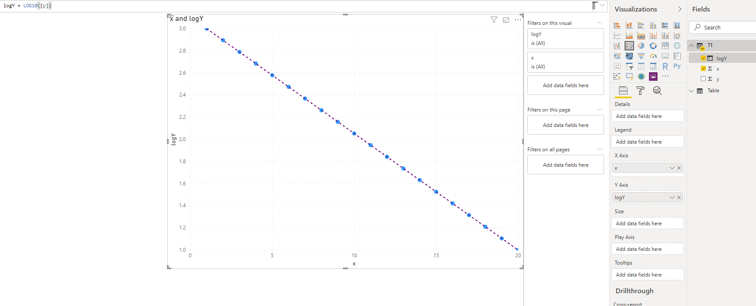Image resolution: width=756 pixels, height=306 pixels.
Task: Insert an R script visual
Action: click(x=665, y=66)
